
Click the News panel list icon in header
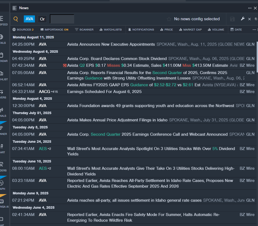[x=15, y=8]
